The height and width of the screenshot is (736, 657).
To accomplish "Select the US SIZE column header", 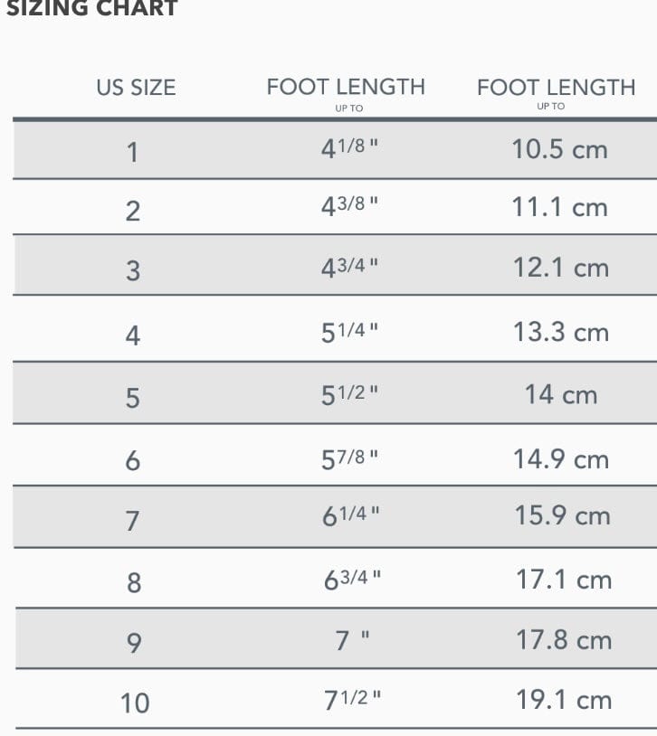I will pos(136,88).
